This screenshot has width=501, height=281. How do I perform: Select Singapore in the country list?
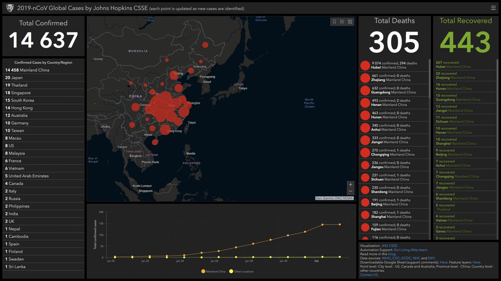[43, 93]
